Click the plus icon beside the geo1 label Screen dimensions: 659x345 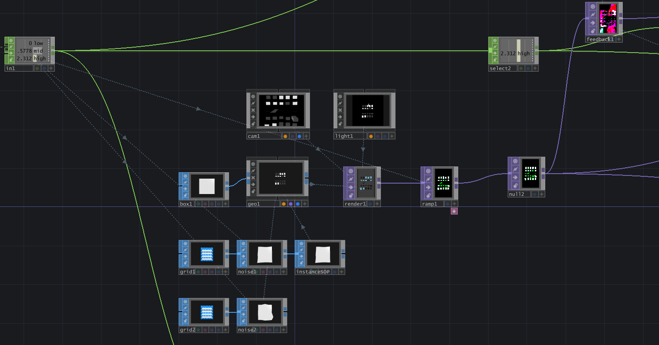(x=305, y=204)
